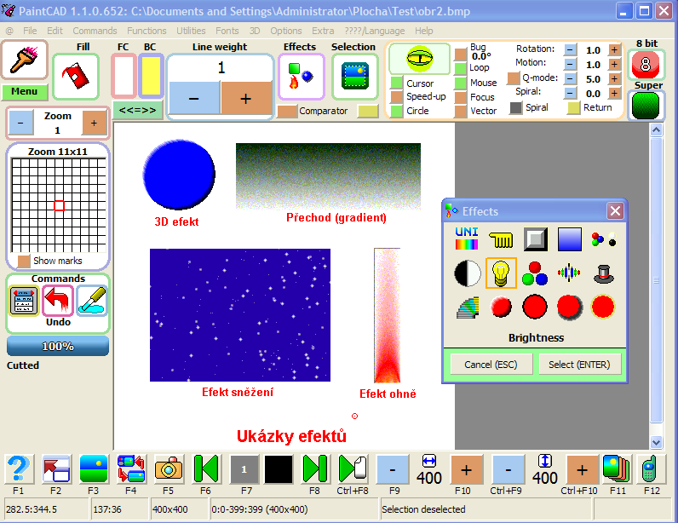Toggle the Q-mode checkbox

pyautogui.click(x=514, y=78)
